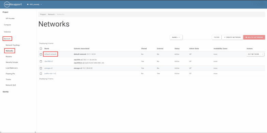
Task: Open the public-vdc-1-v2 network link
Action: pos(50,74)
